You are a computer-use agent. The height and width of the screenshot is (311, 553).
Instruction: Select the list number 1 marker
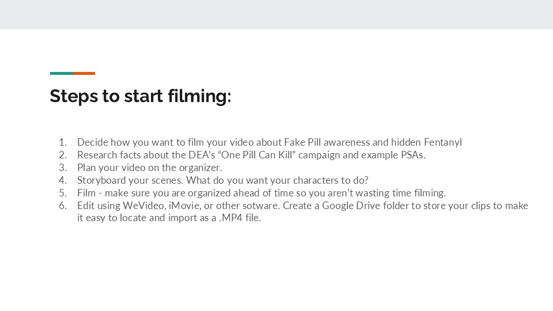point(63,142)
